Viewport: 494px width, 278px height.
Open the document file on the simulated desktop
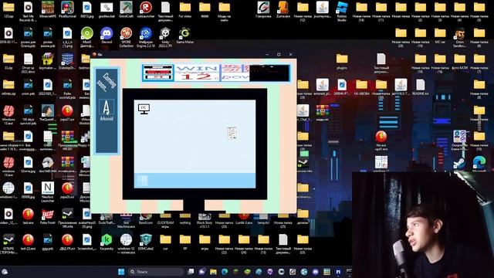coord(232,133)
